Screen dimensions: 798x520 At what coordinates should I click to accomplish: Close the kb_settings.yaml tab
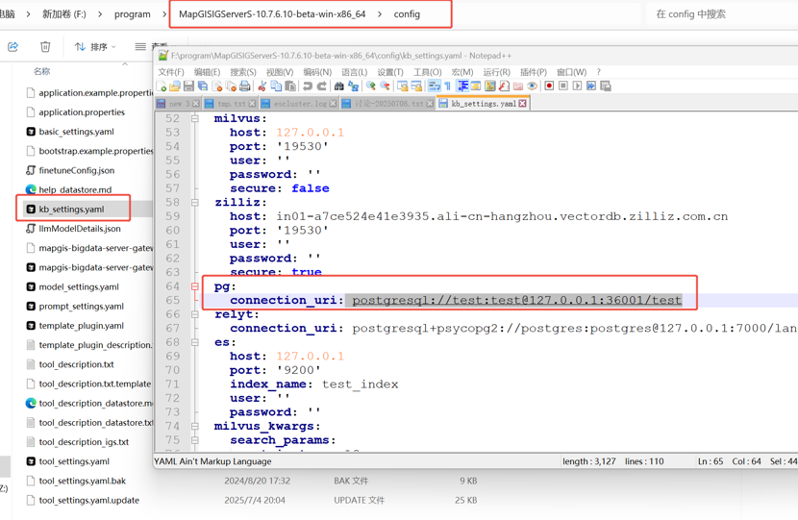[x=523, y=104]
